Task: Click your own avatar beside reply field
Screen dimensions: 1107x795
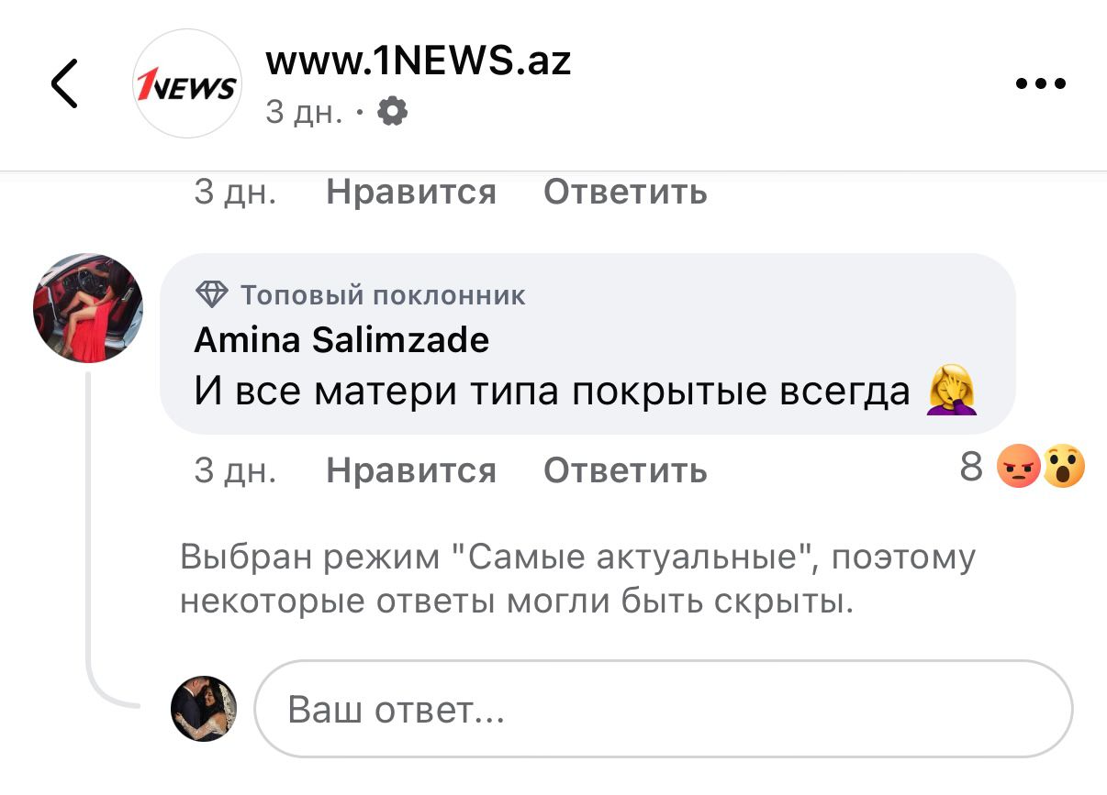Action: [204, 709]
